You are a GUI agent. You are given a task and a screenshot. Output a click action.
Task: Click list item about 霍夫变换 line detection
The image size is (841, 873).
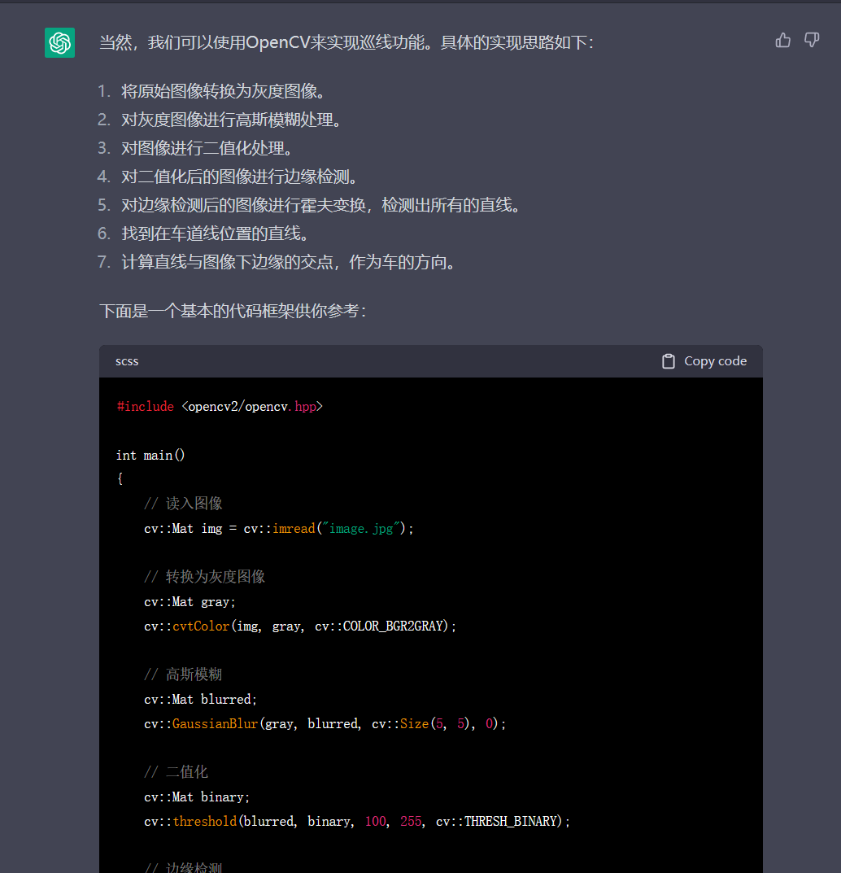coord(321,205)
